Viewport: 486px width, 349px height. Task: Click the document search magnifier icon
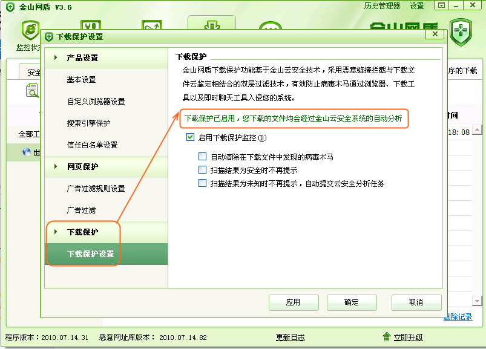click(x=32, y=91)
